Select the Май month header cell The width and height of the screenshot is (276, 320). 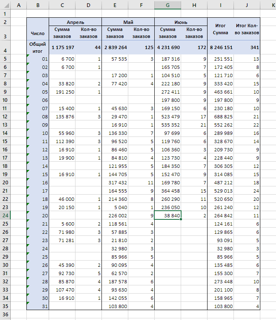tap(128, 21)
